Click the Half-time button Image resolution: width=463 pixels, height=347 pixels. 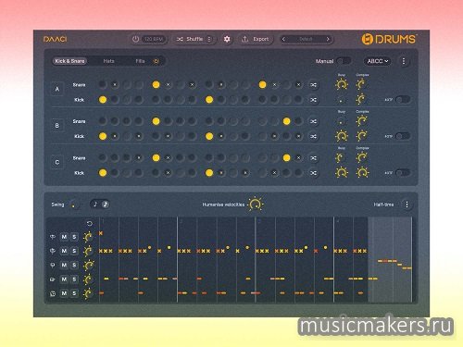pos(383,204)
